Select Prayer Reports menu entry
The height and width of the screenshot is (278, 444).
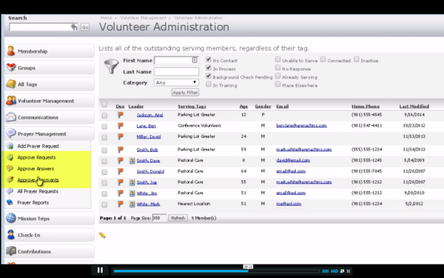[33, 202]
